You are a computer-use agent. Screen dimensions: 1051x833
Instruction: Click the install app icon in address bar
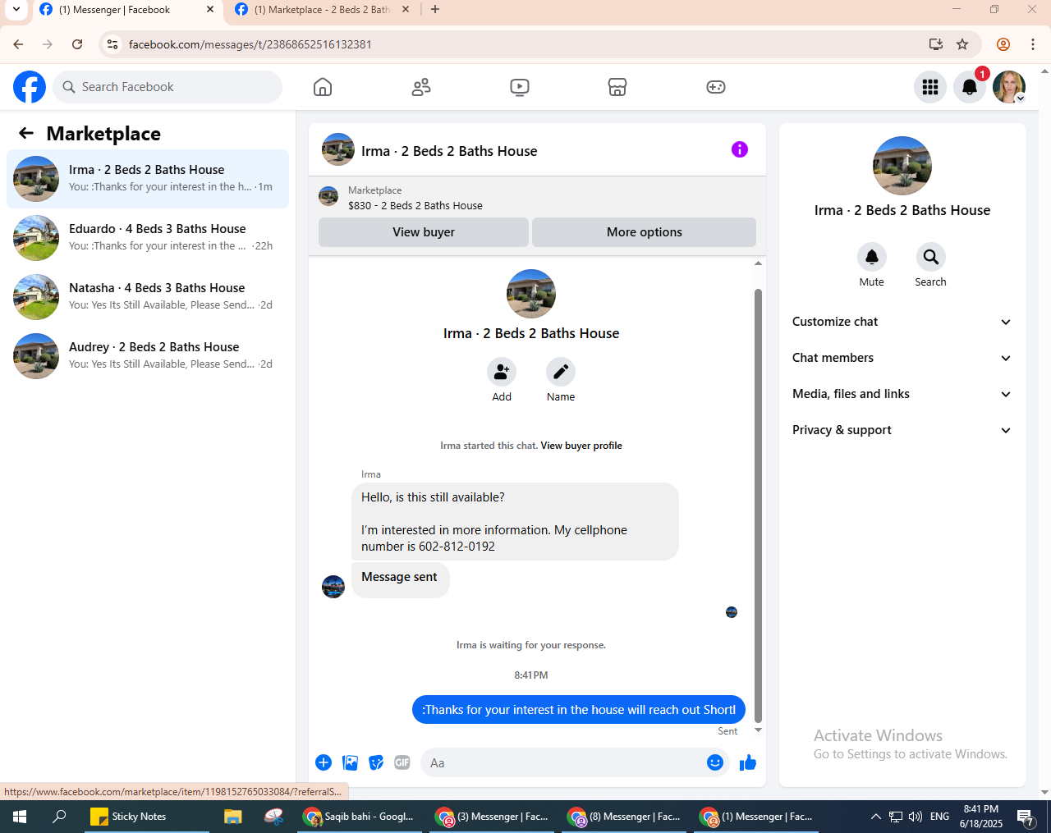point(935,44)
